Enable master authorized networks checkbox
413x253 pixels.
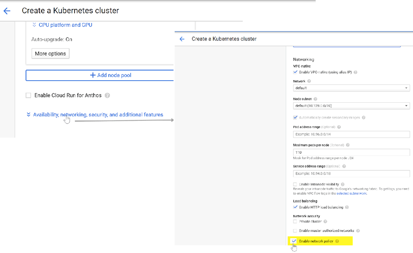tap(295, 231)
